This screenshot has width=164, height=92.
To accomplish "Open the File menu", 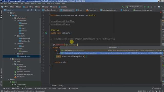I will pyautogui.click(x=2, y=4).
